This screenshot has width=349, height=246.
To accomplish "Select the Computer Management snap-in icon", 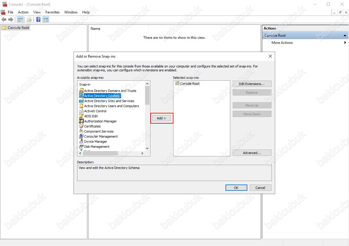I will [81, 136].
